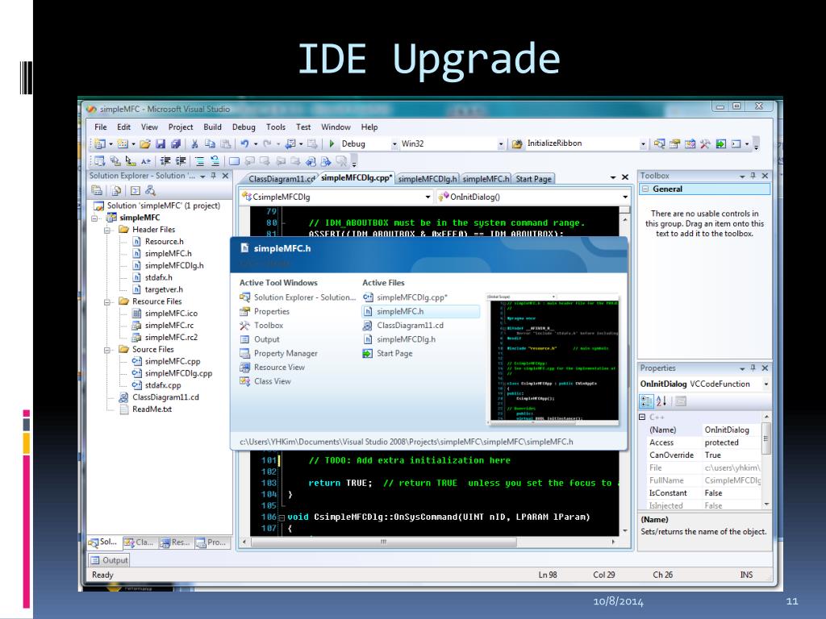Click the editor horizontal scrollbar thumb
Image resolution: width=826 pixels, height=619 pixels.
click(383, 541)
